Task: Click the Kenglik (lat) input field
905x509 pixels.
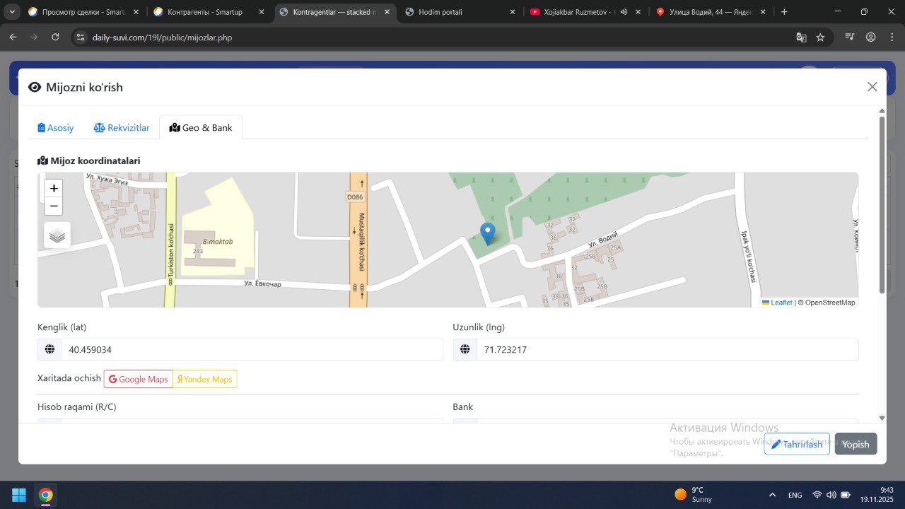Action: [251, 349]
